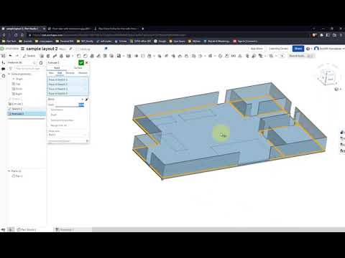Click the Filter by name or type field
This screenshot has height=258, width=345.
[27, 69]
